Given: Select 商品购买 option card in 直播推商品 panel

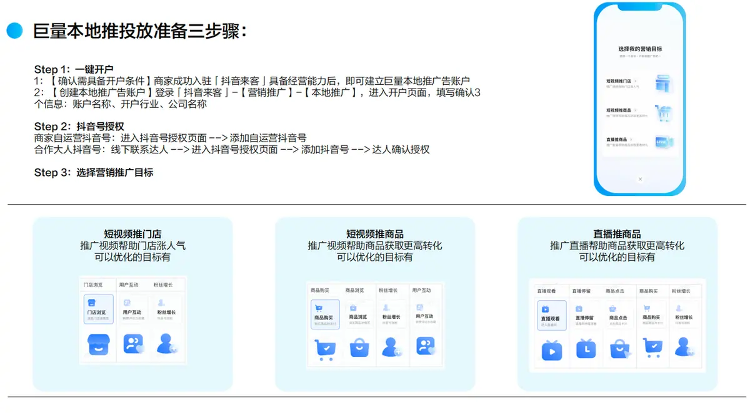Looking at the screenshot, I should tap(652, 315).
